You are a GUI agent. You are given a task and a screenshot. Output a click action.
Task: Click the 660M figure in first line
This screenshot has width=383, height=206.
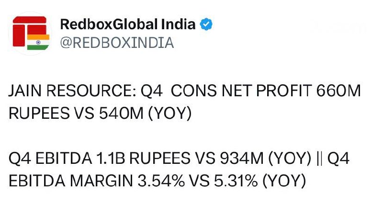tap(338, 91)
